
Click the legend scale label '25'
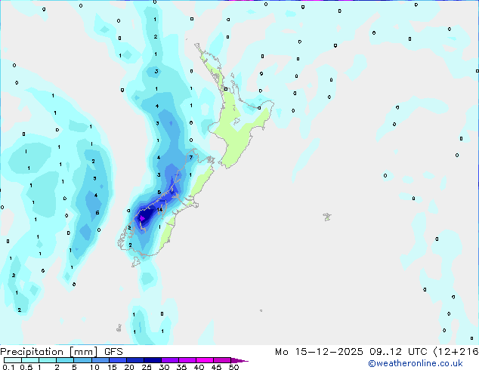click(x=147, y=367)
